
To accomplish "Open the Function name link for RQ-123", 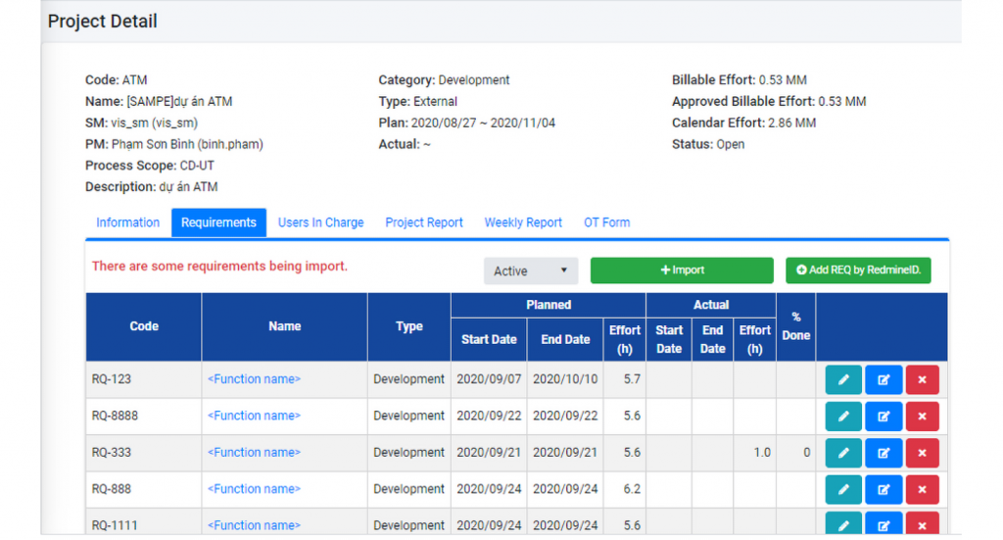I will 254,378.
